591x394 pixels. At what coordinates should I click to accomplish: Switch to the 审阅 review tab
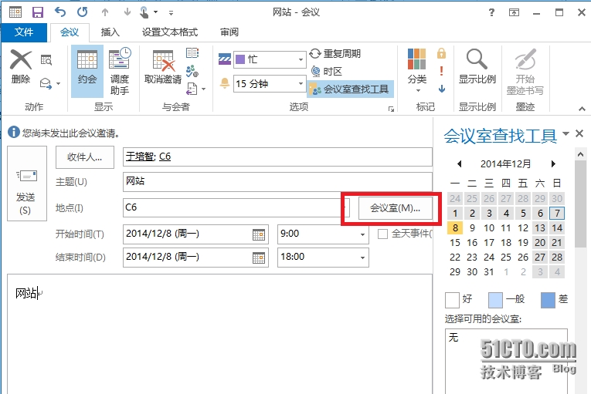229,32
